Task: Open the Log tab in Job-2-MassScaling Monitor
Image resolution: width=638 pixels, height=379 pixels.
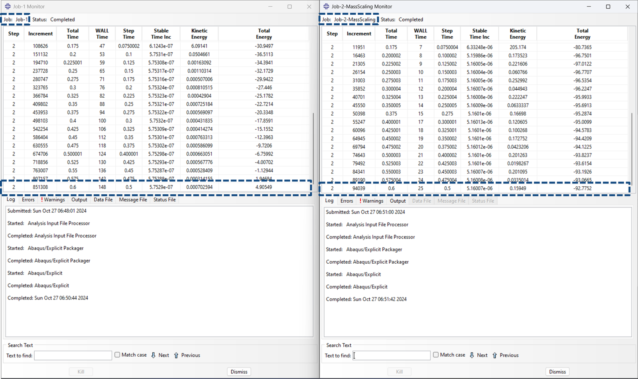Action: coord(329,201)
